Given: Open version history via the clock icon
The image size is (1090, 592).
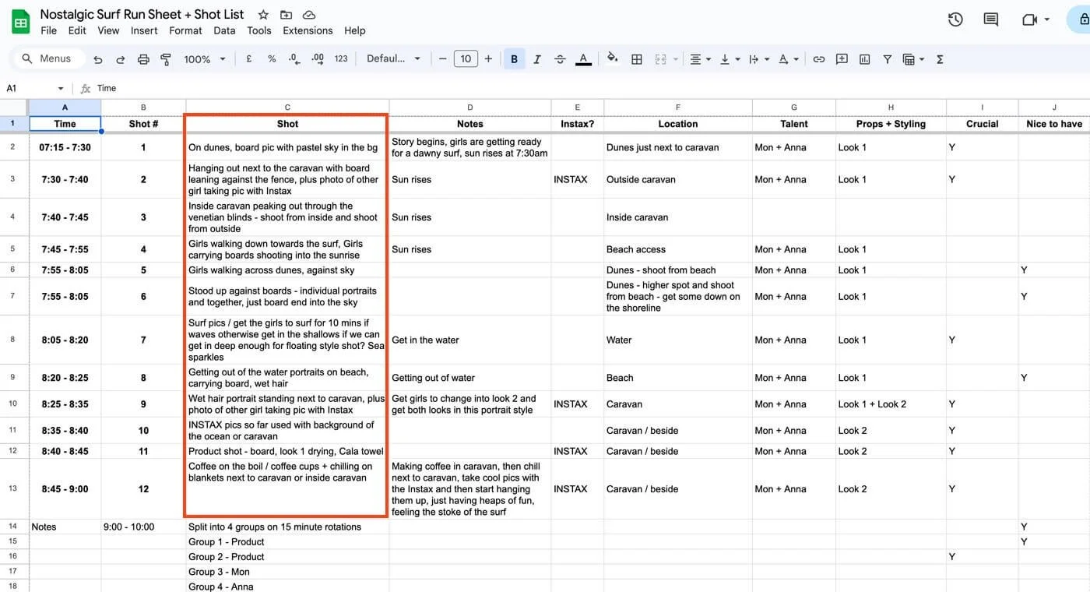Looking at the screenshot, I should coord(955,19).
